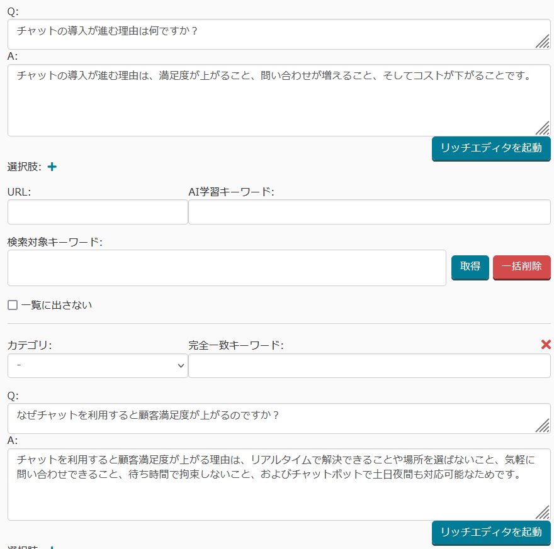Click resize handle of the first A answer box
Viewport: 554px width, 549px height.
click(x=543, y=128)
